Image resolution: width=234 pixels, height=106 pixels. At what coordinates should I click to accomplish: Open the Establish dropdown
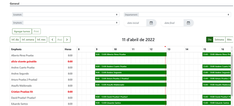(71, 15)
